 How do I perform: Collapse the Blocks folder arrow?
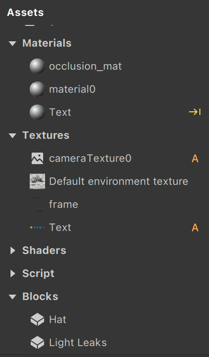point(12,297)
